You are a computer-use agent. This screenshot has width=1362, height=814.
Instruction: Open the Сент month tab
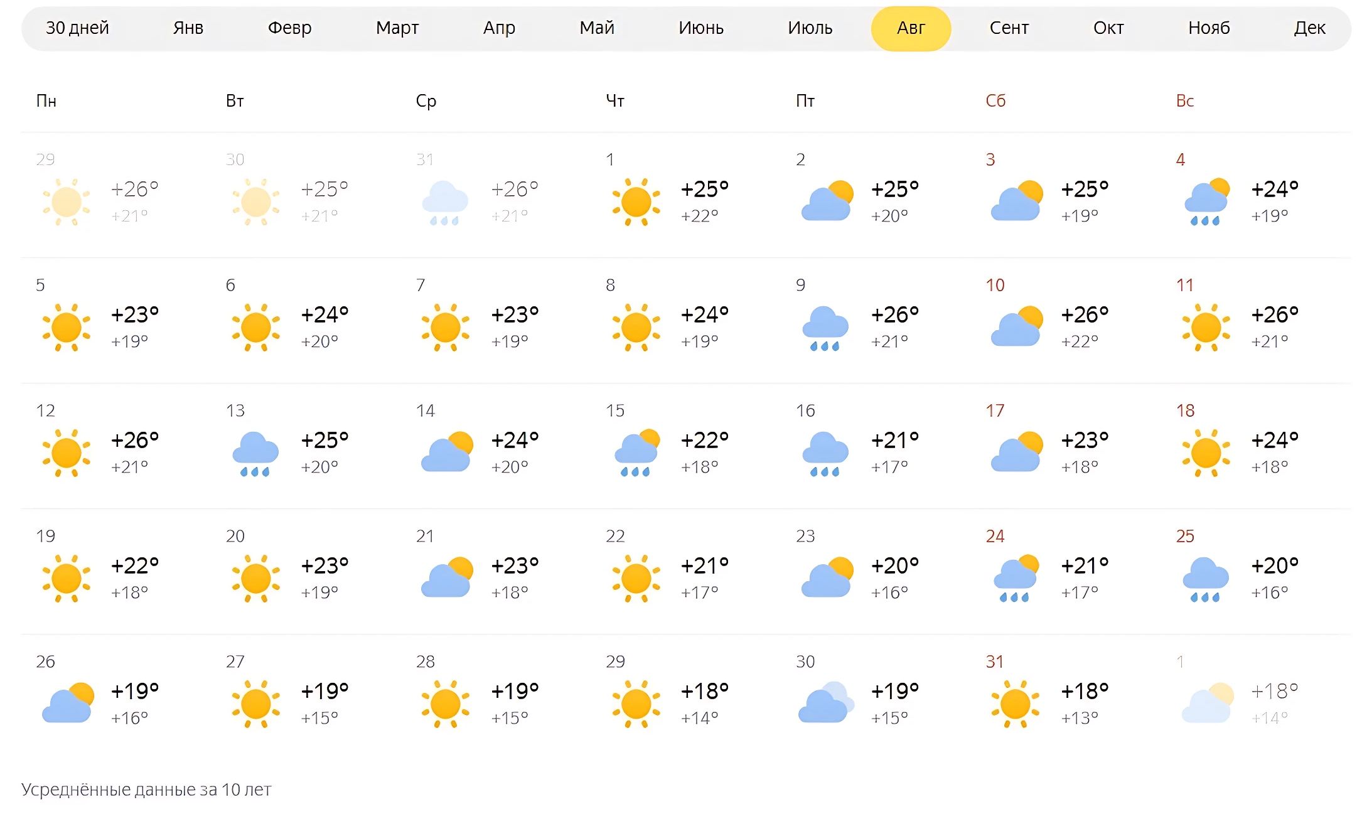pos(1009,28)
